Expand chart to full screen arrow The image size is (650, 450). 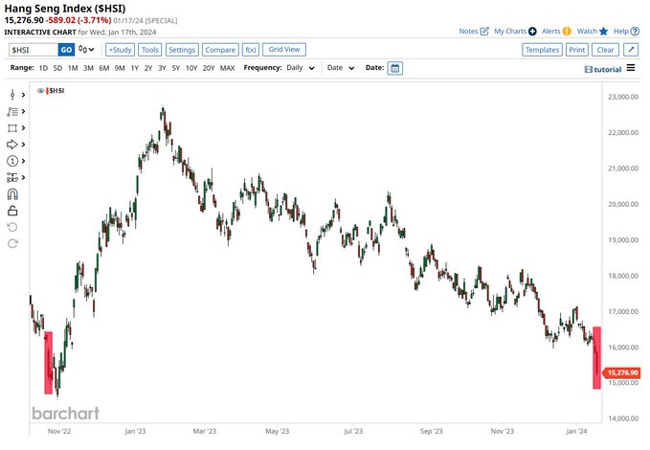tap(631, 50)
